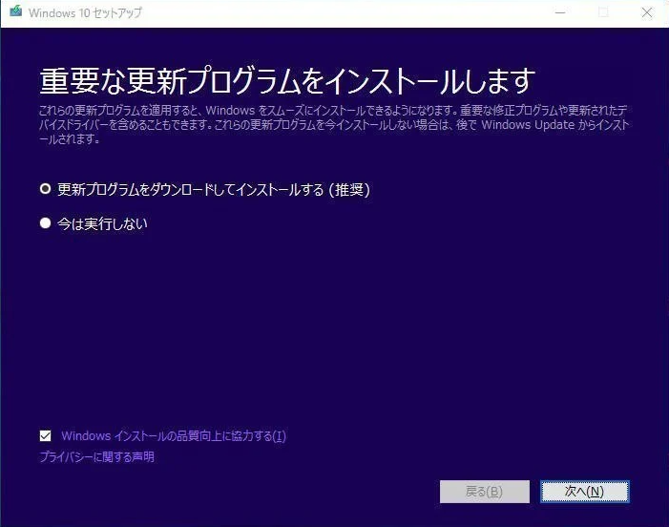669x527 pixels.
Task: Click the label 更新プログラムをダウンロードしてインストールする (推奨)
Action: (x=214, y=189)
